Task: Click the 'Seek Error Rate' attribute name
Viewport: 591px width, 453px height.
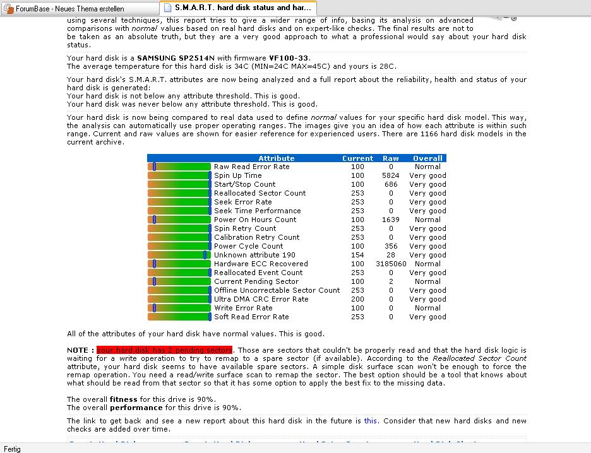Action: tap(242, 202)
